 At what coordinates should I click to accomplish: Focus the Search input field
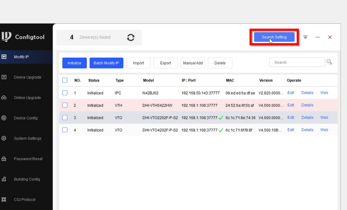coord(297,62)
